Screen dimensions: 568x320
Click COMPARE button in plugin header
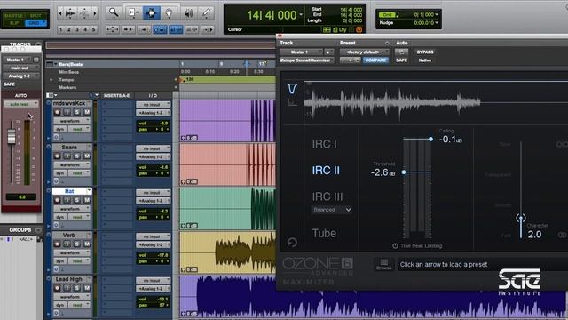pos(375,60)
